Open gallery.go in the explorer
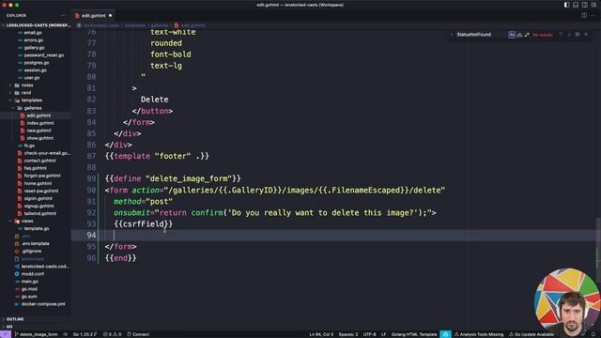This screenshot has height=338, width=601. click(x=34, y=48)
